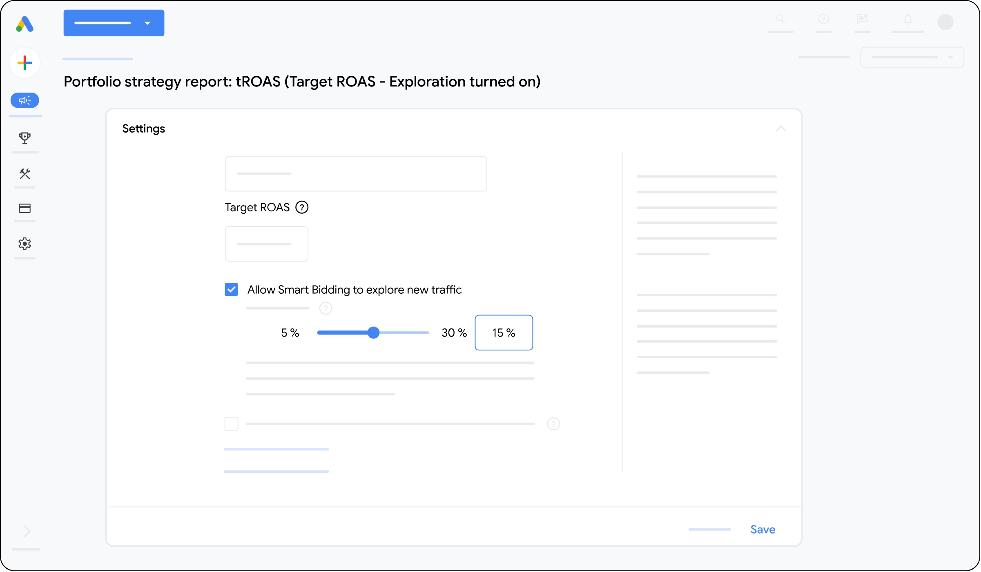Click the multicolor plus Create button

click(25, 63)
